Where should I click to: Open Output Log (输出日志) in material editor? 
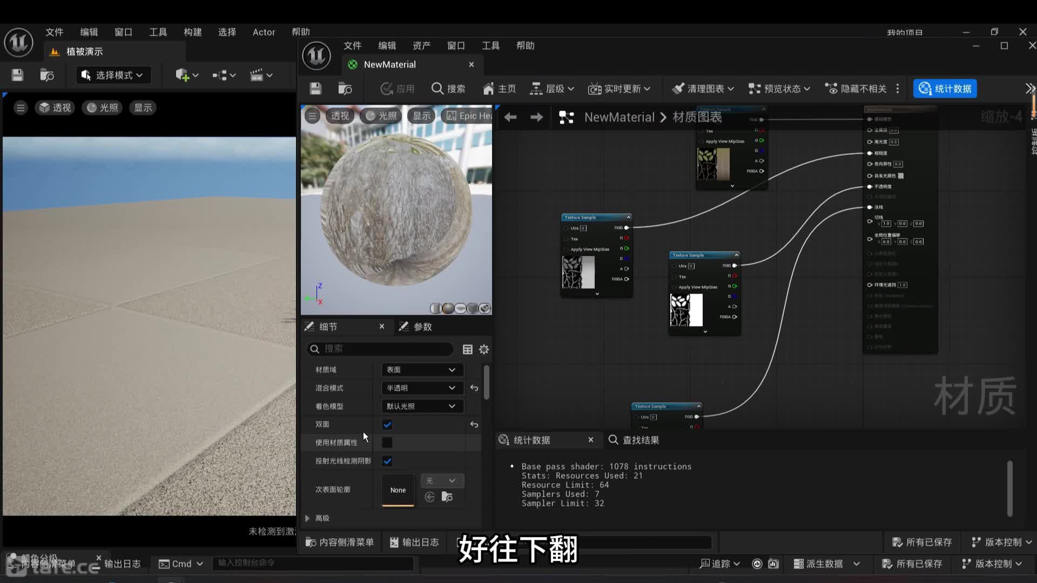coord(414,542)
